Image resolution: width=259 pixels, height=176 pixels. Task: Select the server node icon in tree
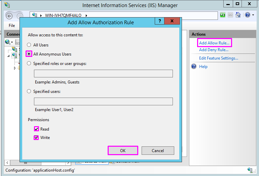(x=15, y=55)
